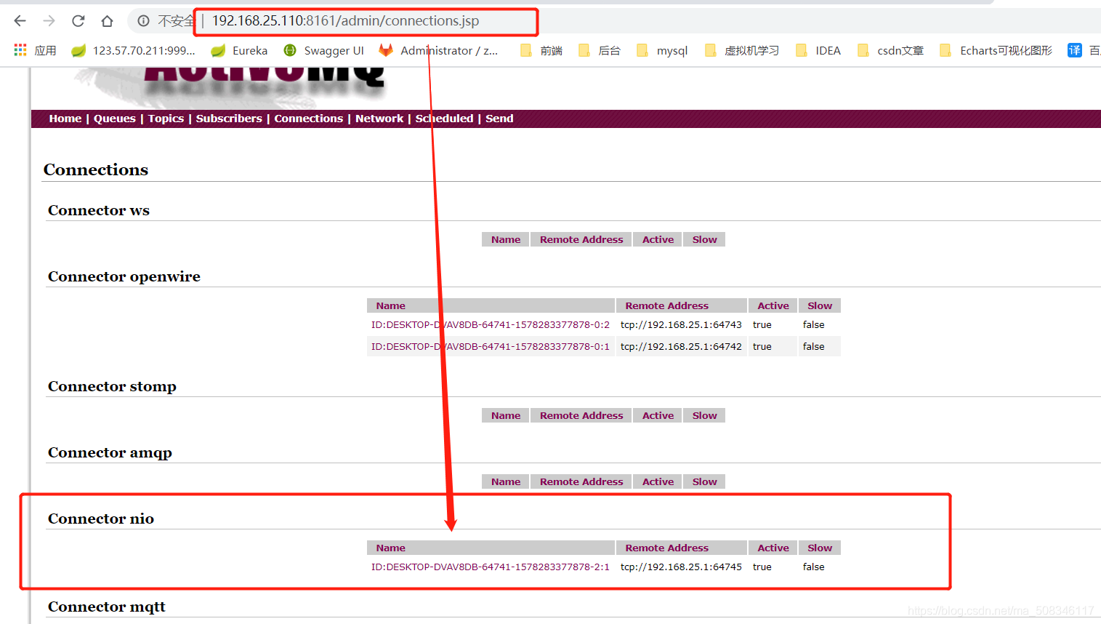The width and height of the screenshot is (1101, 624).
Task: Open the Echarts可视化图形 bookmark folder
Action: point(996,50)
